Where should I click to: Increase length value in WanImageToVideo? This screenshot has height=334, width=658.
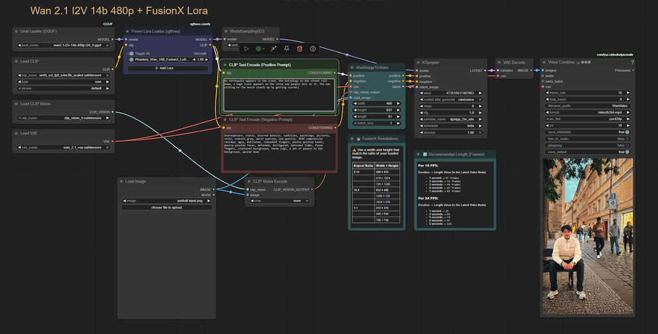[x=398, y=117]
